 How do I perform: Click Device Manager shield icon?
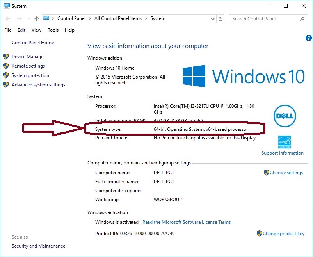[6, 57]
